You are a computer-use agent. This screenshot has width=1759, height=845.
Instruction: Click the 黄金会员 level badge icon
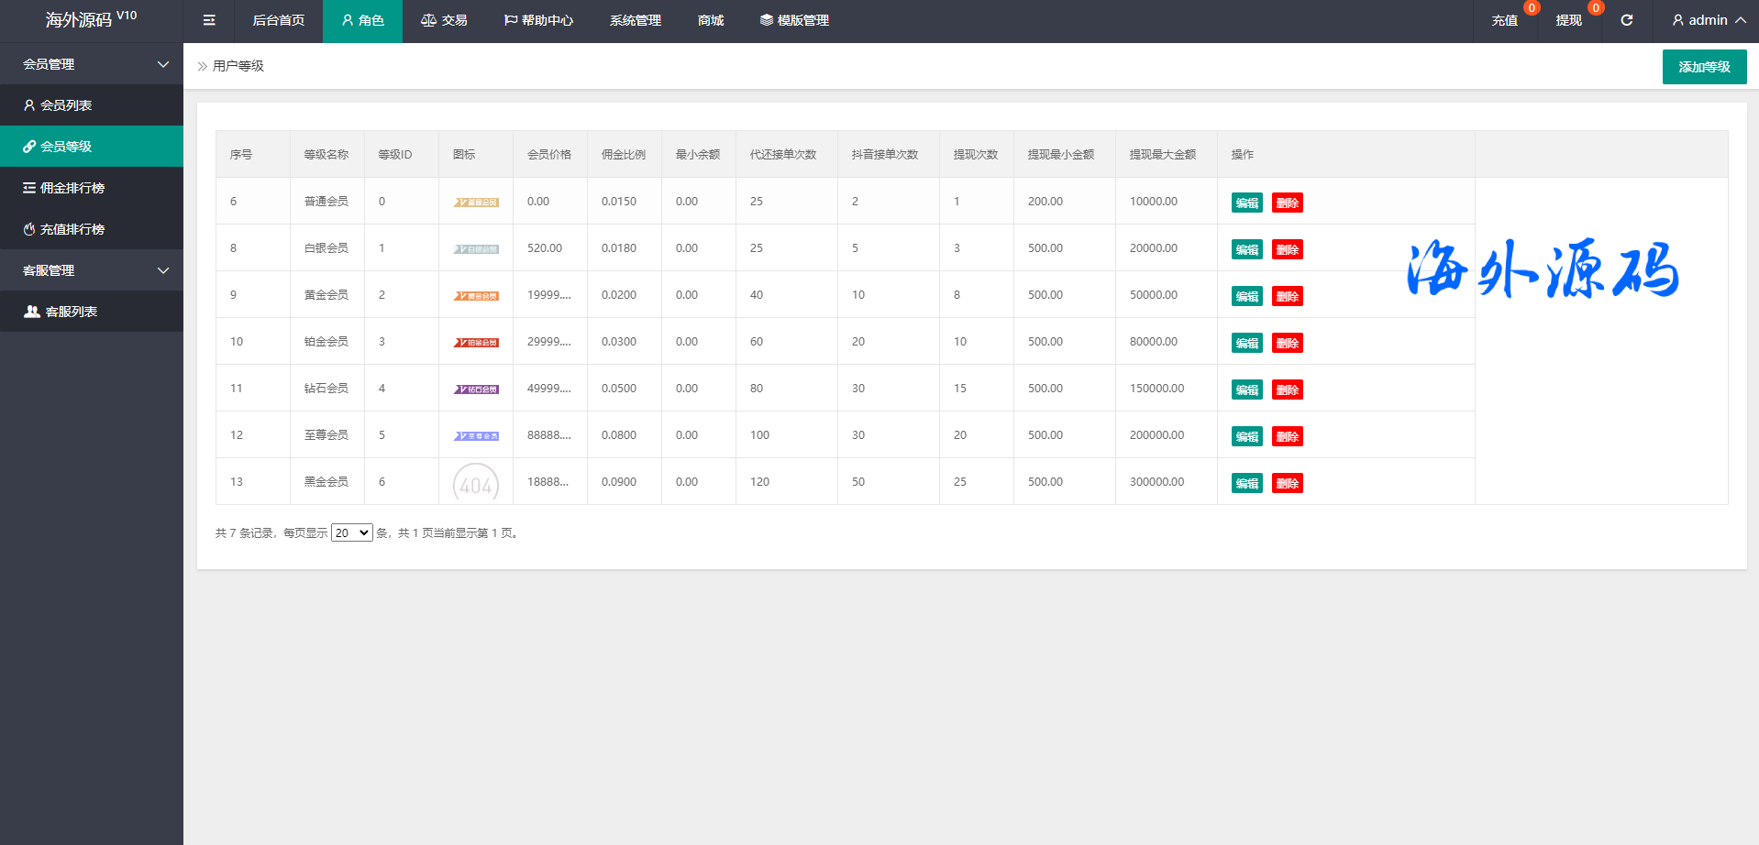[476, 296]
